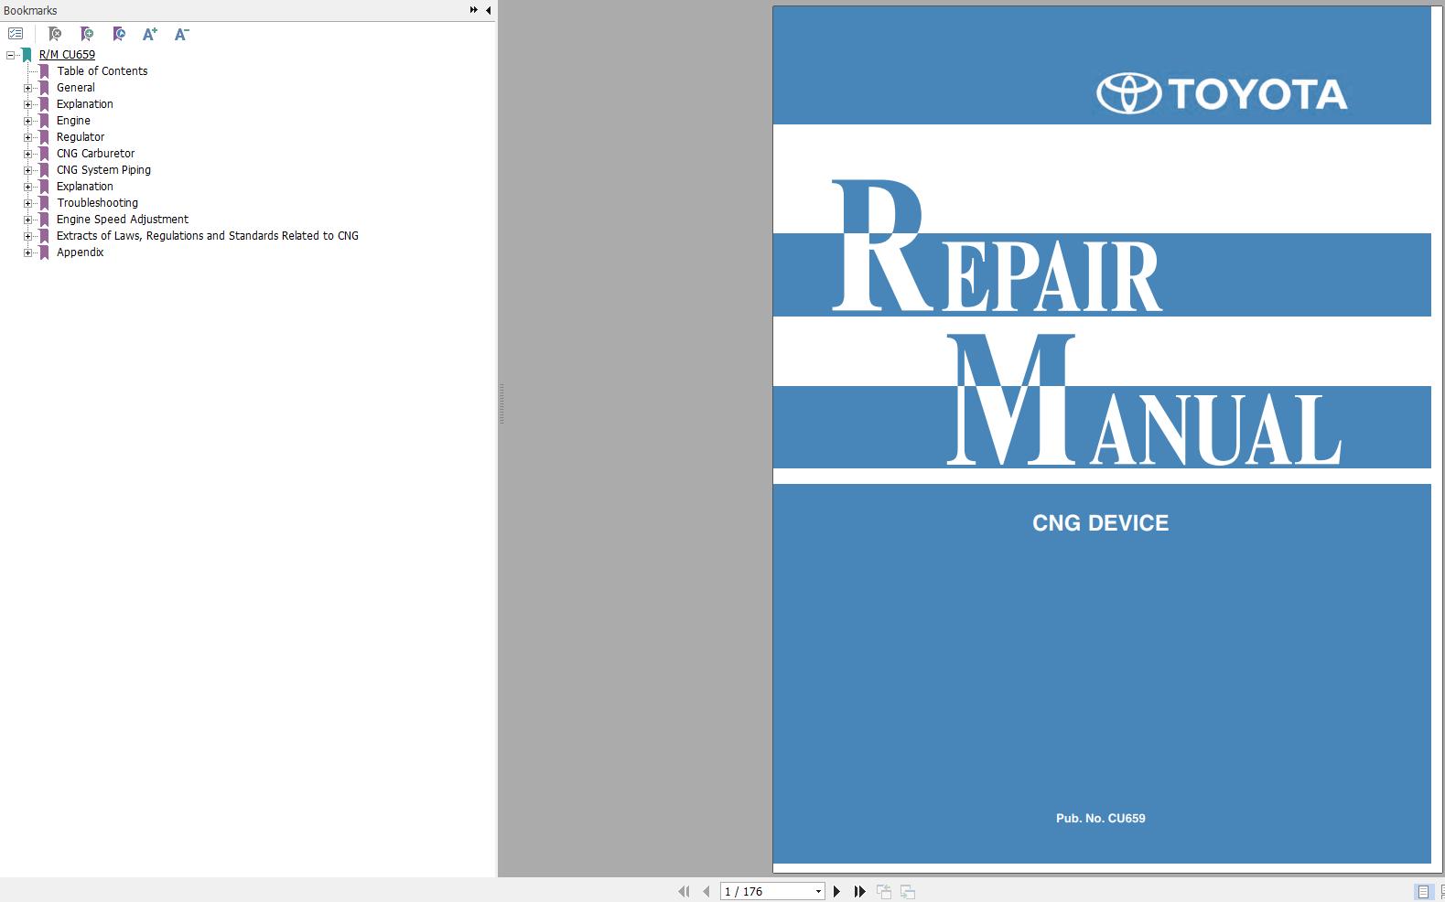Expand the Engine Speed Adjustment node
The width and height of the screenshot is (1445, 902).
pos(27,220)
